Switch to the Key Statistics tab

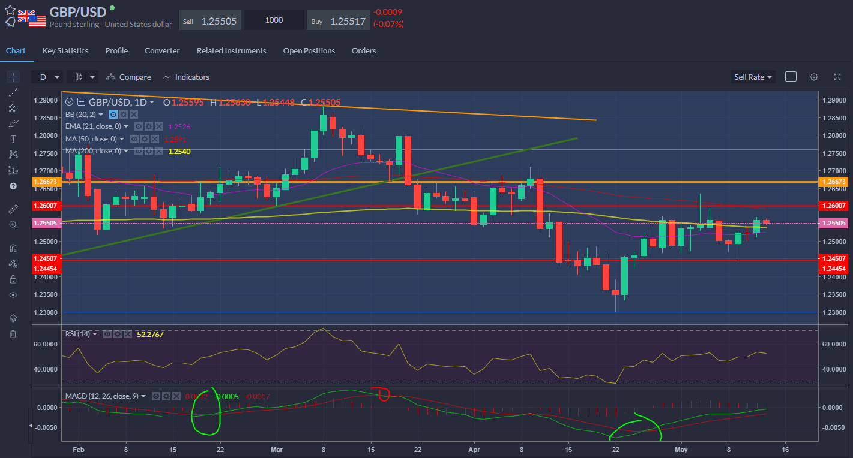pyautogui.click(x=65, y=51)
